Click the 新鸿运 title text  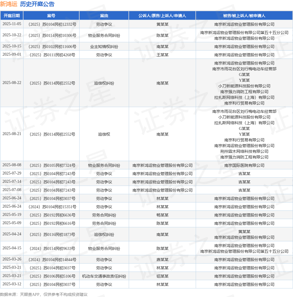click(x=9, y=4)
